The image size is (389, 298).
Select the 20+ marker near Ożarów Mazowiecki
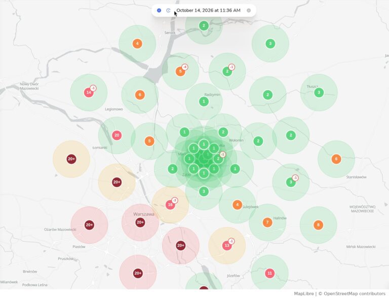pyautogui.click(x=89, y=225)
